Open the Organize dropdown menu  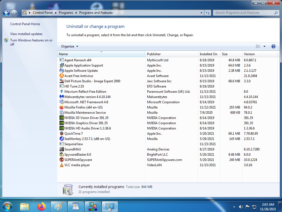pyautogui.click(x=70, y=46)
